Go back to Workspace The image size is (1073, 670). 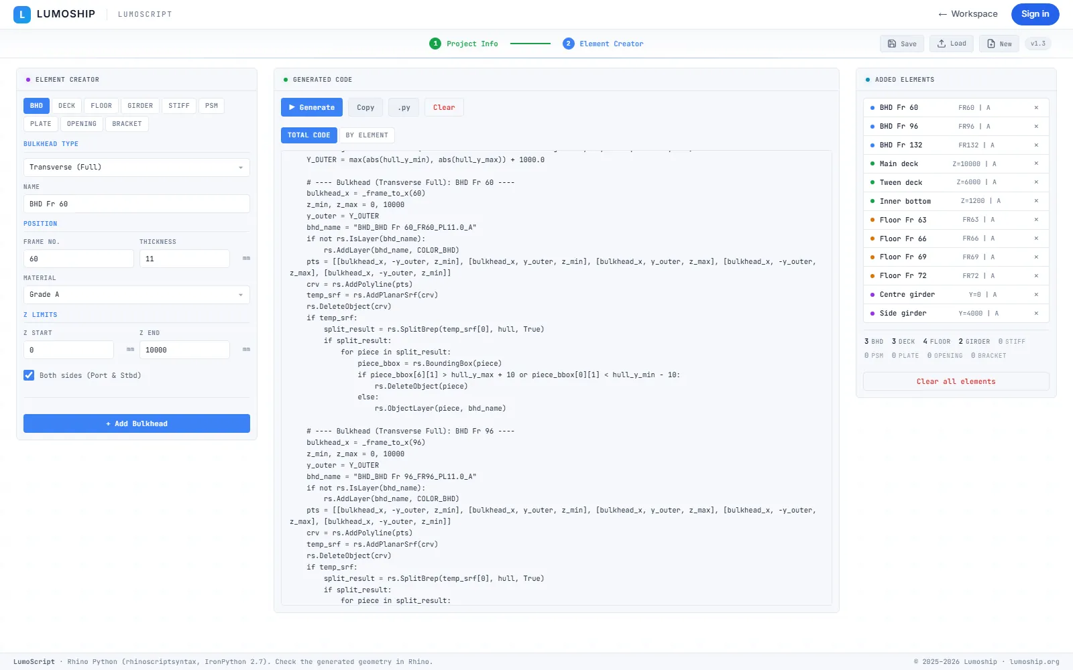coord(968,14)
